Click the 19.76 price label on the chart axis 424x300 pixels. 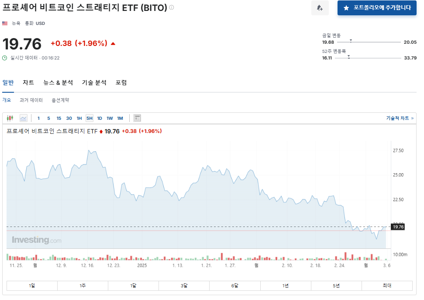click(398, 227)
